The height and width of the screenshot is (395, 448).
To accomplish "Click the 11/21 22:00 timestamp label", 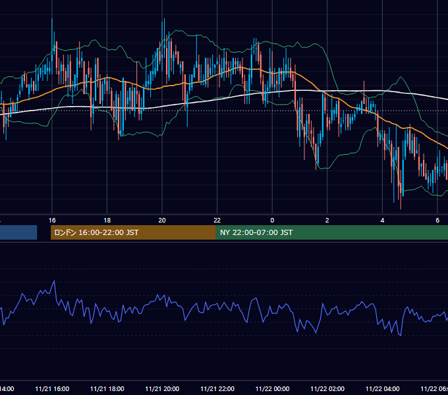I will point(217,388).
